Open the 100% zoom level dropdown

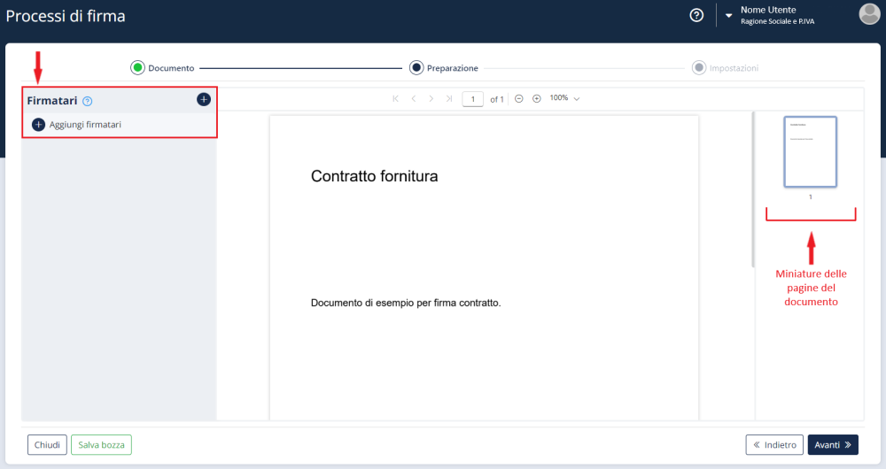click(x=564, y=98)
